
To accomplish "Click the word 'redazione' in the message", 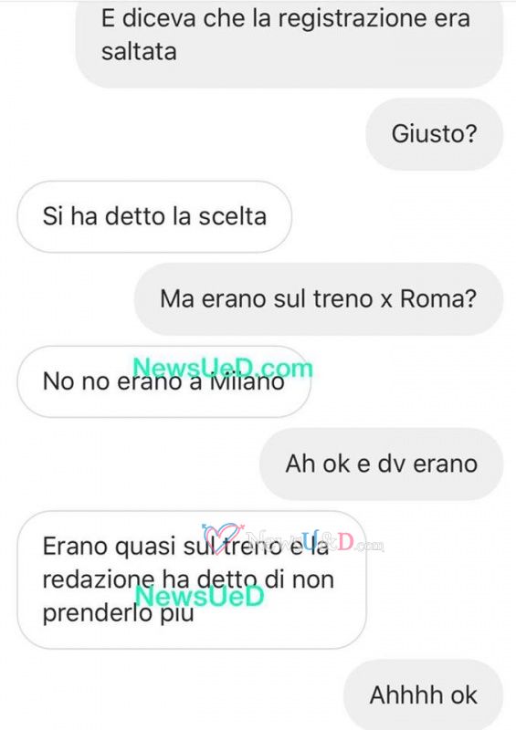I will click(x=99, y=580).
